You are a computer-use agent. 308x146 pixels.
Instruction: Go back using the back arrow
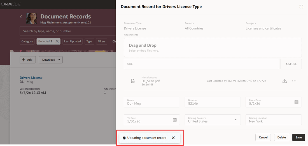21,17
